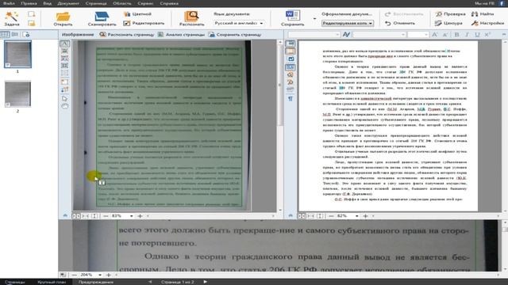Click Facebook icon at top right

tap(502, 3)
